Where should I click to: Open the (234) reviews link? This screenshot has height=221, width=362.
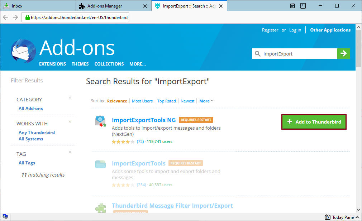coord(141,185)
